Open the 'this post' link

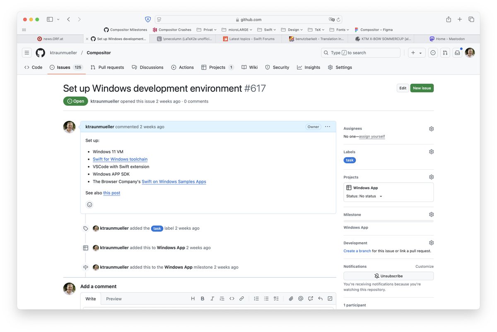112,193
